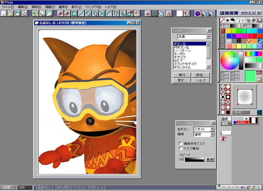Toggle マスク無効 checkbox
This screenshot has height=191, width=263.
(x=180, y=149)
